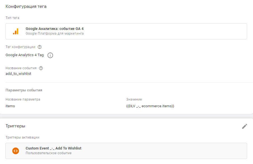Click the value "{{DLV _-_ ecommerce.items}}"

click(x=150, y=106)
